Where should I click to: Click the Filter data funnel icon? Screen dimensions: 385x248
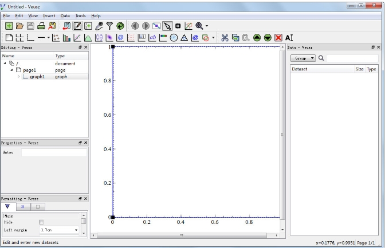(x=109, y=26)
